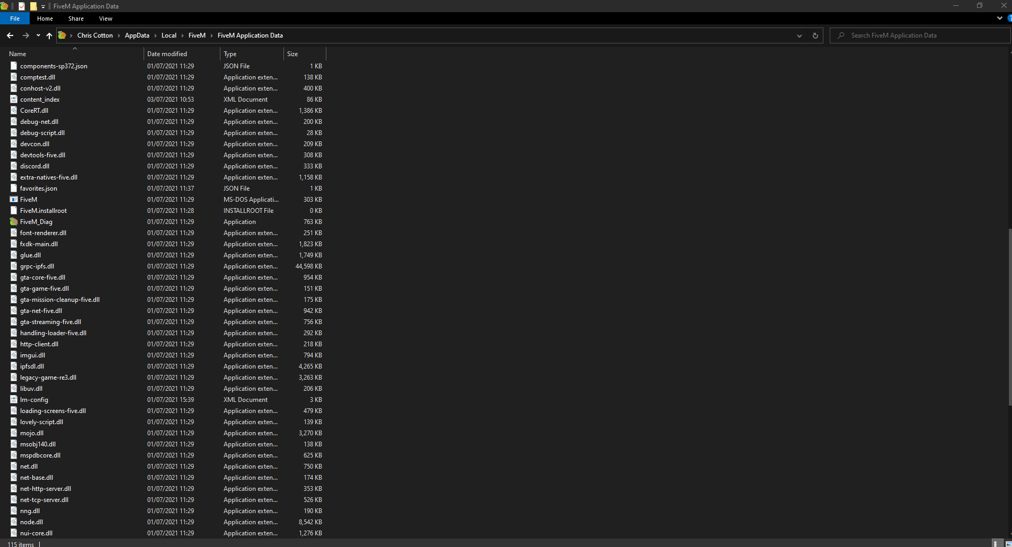
Task: Open the File menu
Action: tap(15, 19)
